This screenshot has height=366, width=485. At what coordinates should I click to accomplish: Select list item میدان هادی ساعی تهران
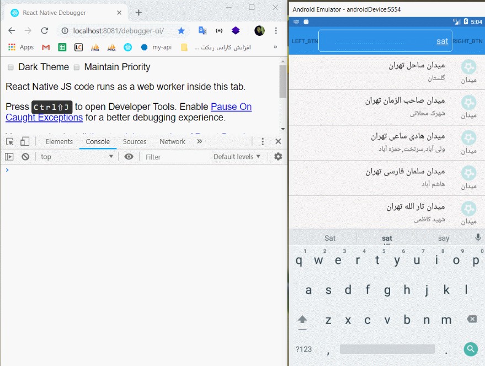(x=387, y=142)
